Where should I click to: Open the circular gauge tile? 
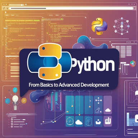click(x=70, y=121)
